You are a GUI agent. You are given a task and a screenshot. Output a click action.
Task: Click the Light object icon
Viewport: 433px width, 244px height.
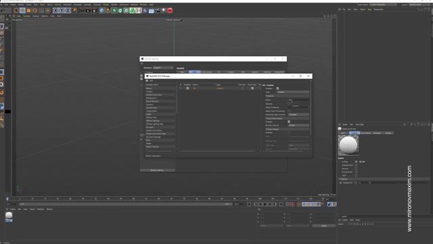pos(164,11)
